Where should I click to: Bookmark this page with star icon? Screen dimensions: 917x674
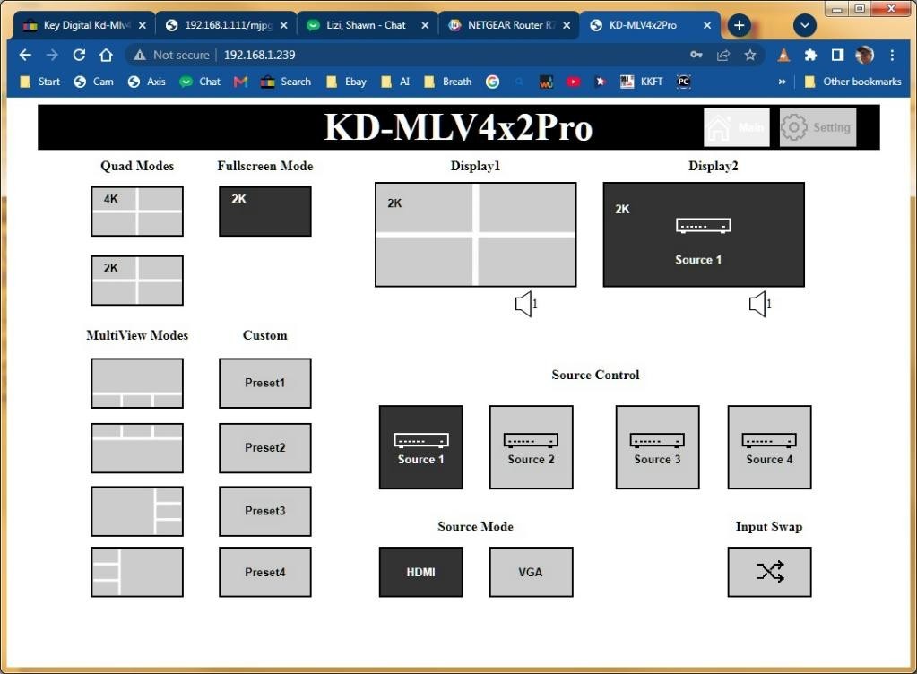tap(750, 55)
